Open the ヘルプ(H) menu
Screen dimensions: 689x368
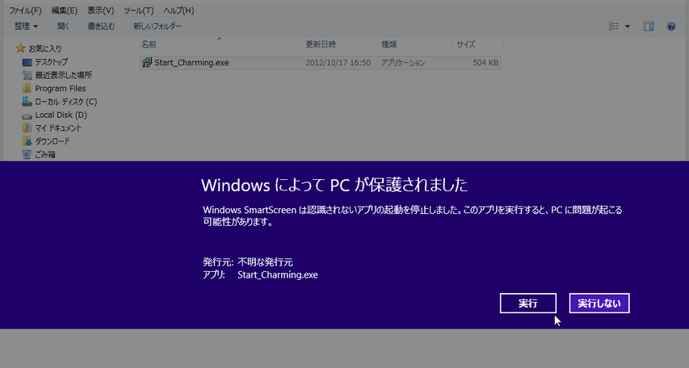click(x=179, y=10)
